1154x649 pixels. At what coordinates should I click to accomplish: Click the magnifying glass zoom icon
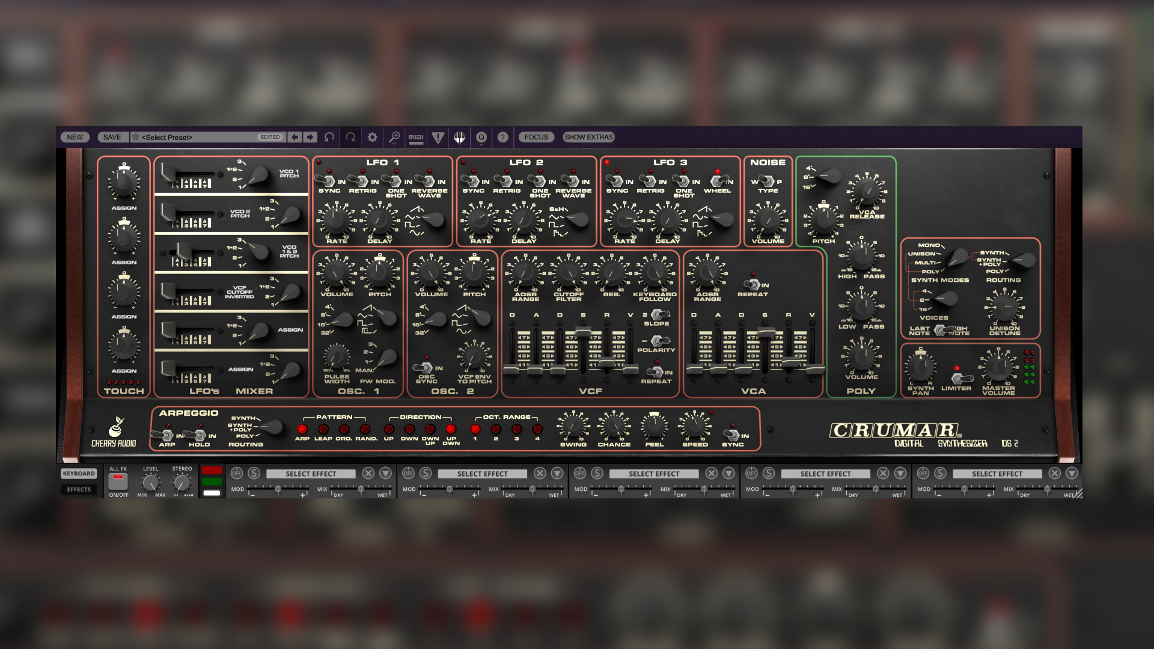[x=394, y=137]
